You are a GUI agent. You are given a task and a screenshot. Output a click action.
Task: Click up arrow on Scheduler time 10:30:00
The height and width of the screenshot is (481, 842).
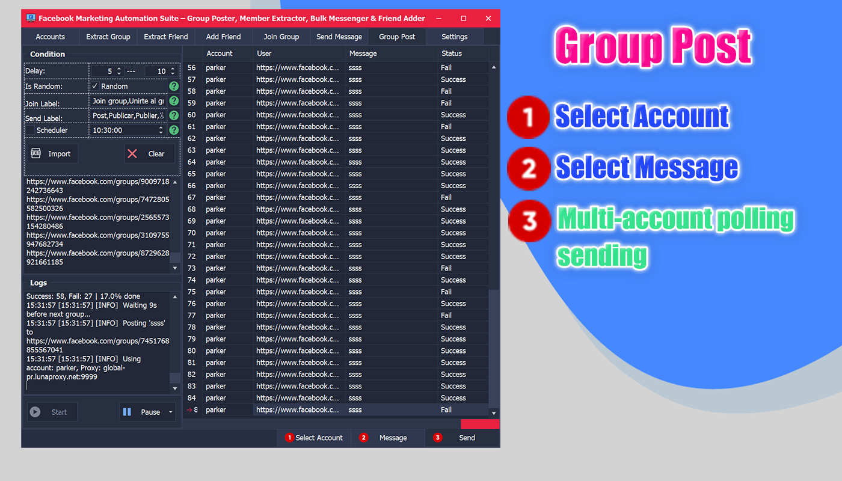[161, 127]
